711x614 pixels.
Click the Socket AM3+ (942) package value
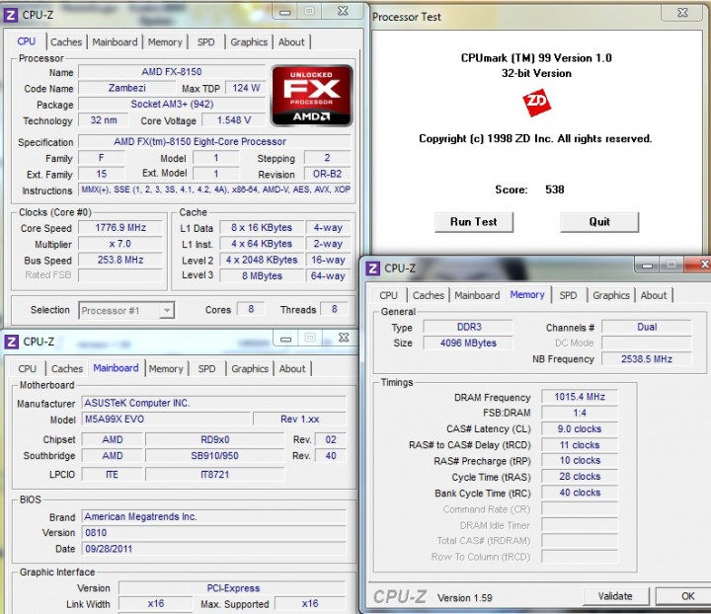[x=172, y=105]
